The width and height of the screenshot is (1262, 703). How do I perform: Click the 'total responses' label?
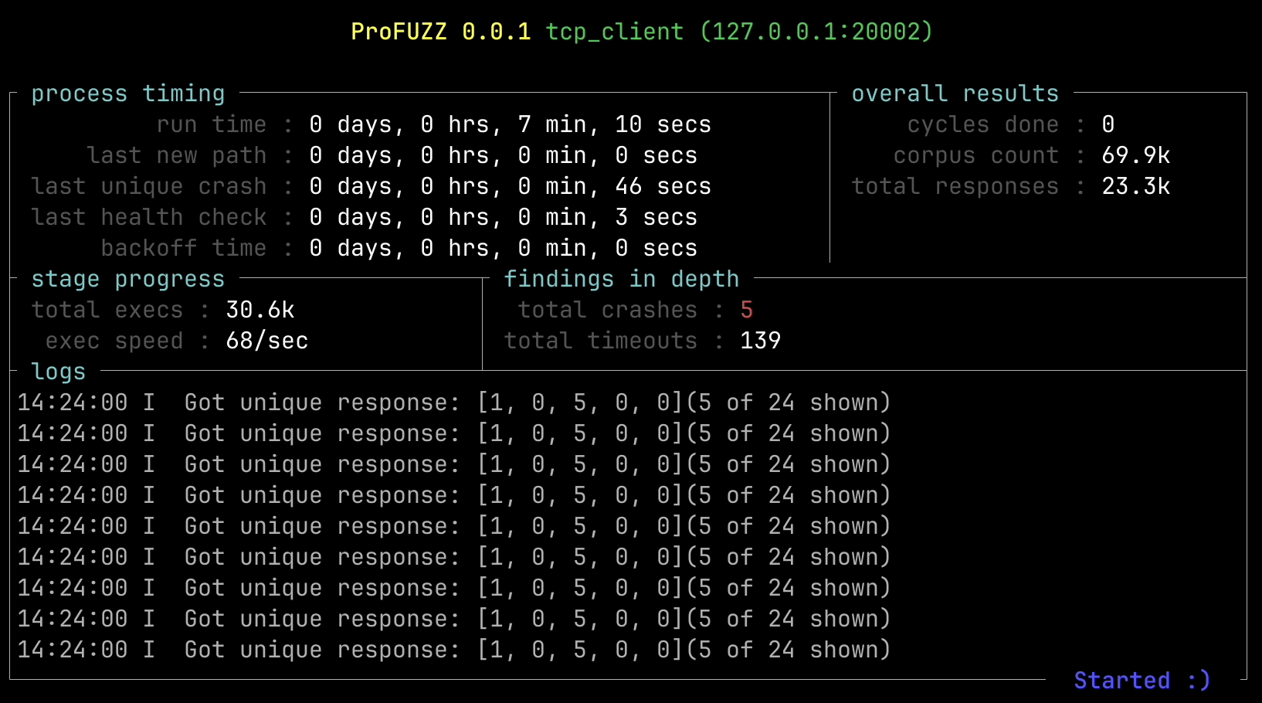coord(955,186)
